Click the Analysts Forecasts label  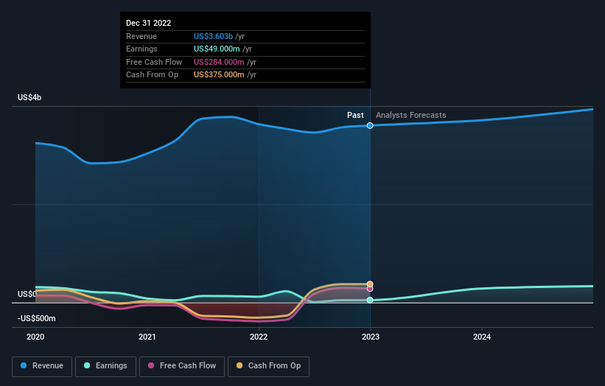point(411,115)
